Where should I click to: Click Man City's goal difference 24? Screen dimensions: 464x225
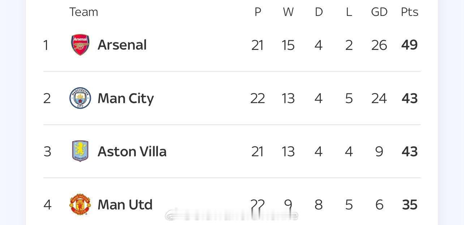(x=379, y=98)
